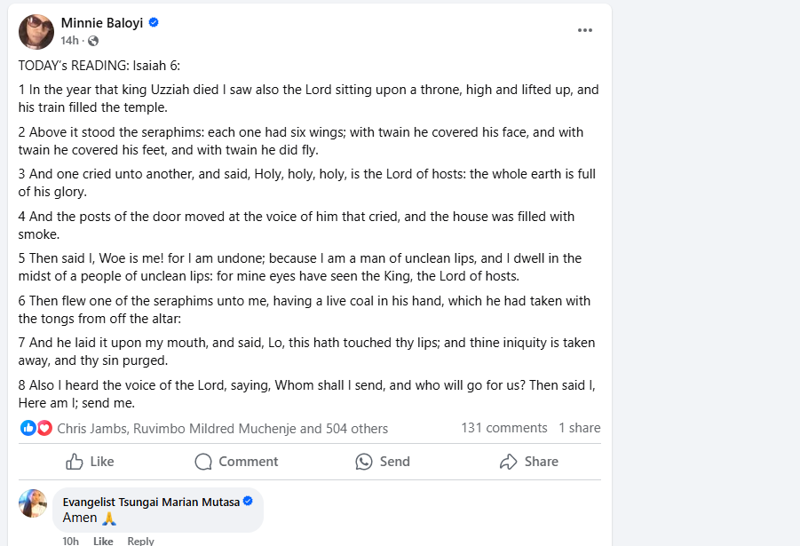Click Minnie Baloyi's verified badge
Viewport: 800px width, 546px height.
pyautogui.click(x=154, y=22)
